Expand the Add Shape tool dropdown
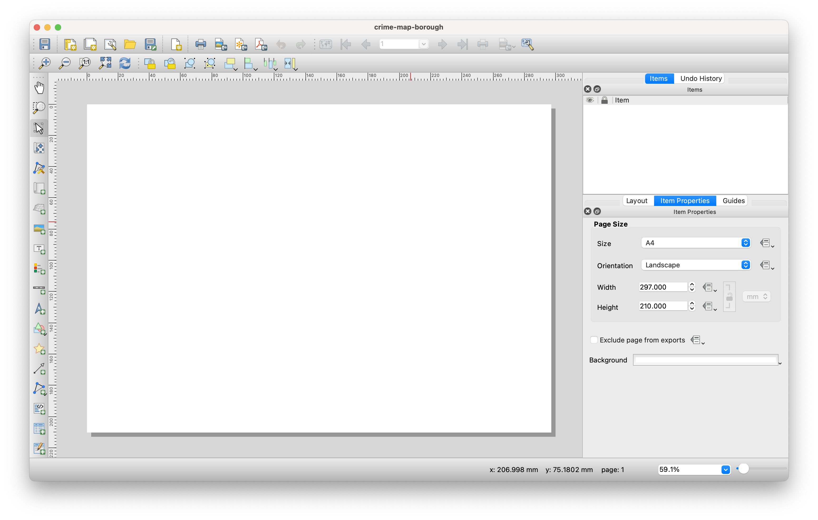The image size is (818, 520). 45,334
